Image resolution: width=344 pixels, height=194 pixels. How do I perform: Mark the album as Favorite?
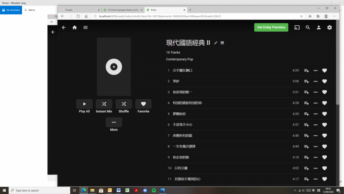click(x=143, y=104)
